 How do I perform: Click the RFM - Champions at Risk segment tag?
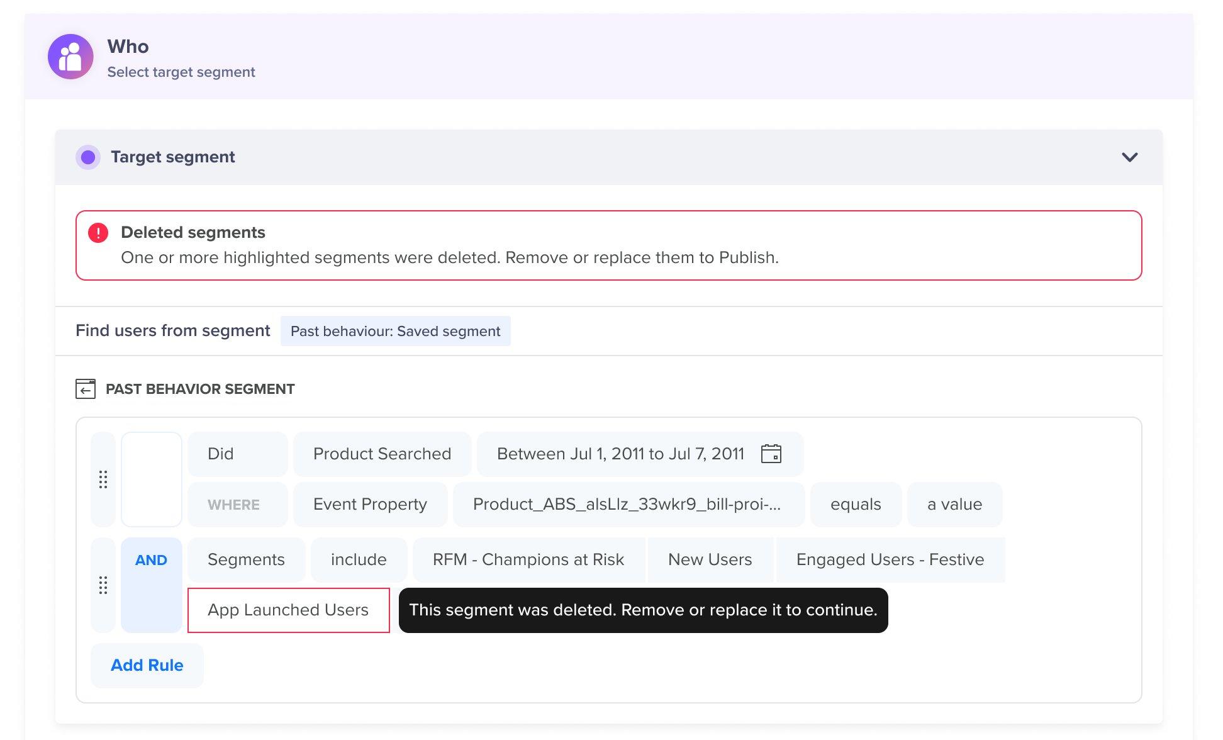528,559
